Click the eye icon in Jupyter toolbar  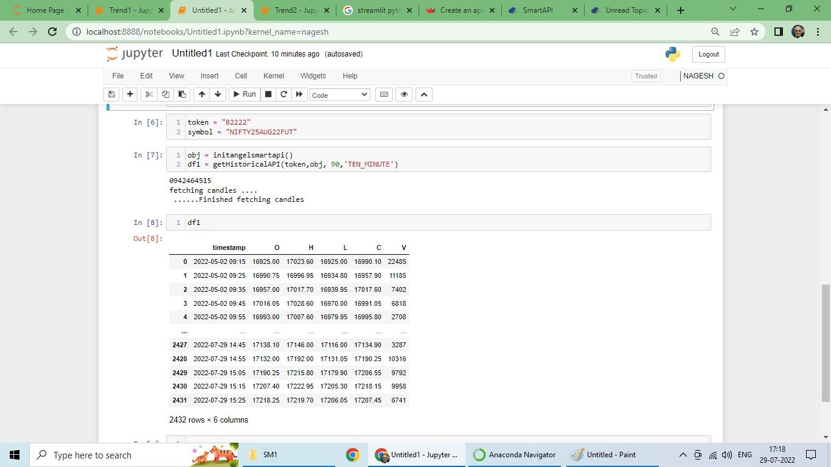pyautogui.click(x=404, y=94)
